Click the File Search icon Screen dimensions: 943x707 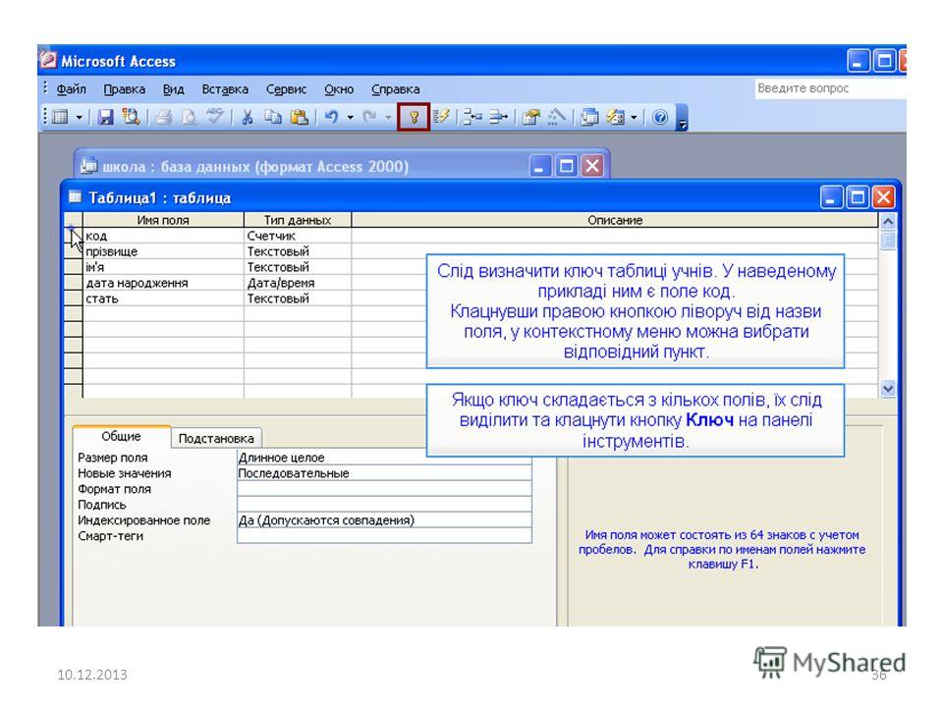pos(131,117)
